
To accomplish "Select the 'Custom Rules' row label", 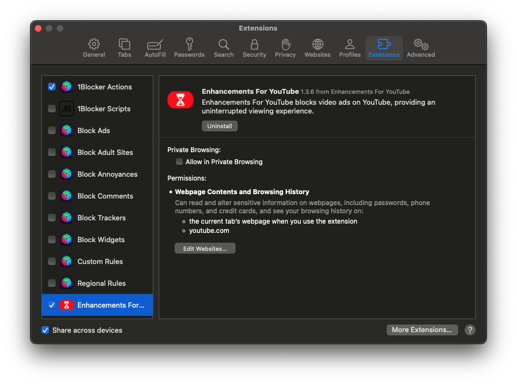I will (100, 261).
